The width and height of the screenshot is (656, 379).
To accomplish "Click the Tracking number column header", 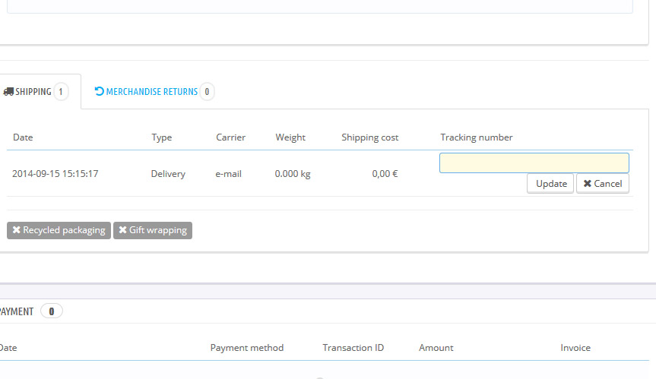I will (x=476, y=137).
